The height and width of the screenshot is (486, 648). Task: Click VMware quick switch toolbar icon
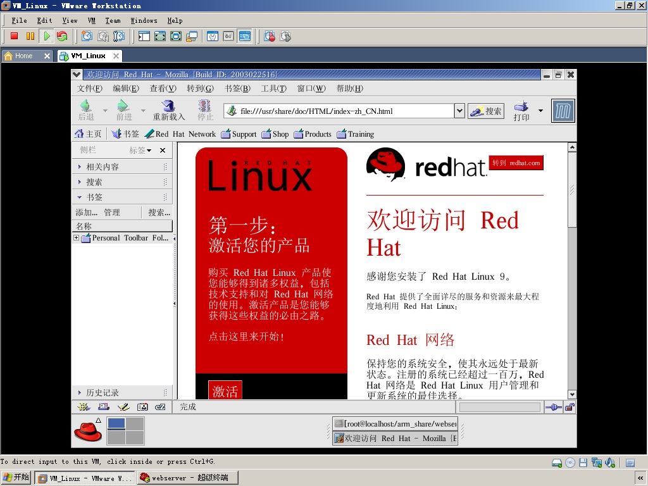160,36
